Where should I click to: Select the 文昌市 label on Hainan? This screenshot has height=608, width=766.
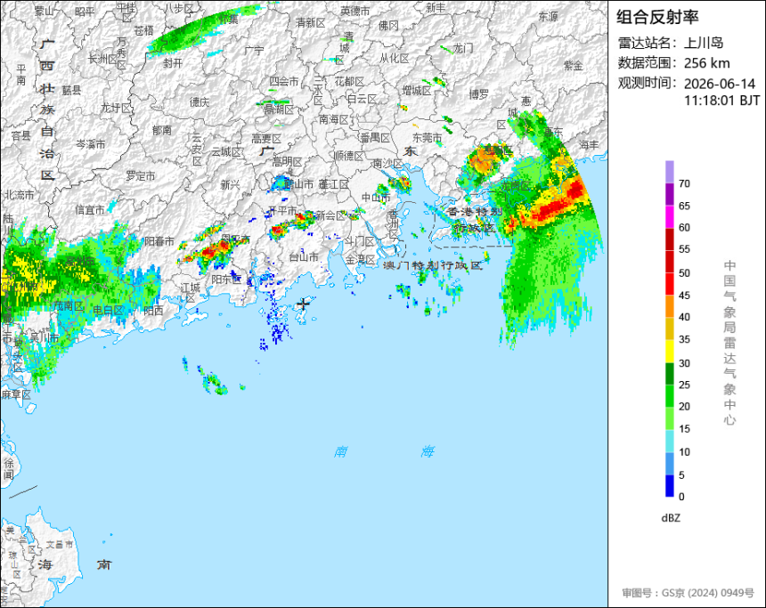click(60, 544)
